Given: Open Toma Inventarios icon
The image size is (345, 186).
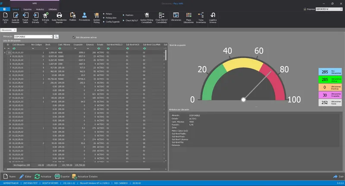Looking at the screenshot, I should coord(201,16).
